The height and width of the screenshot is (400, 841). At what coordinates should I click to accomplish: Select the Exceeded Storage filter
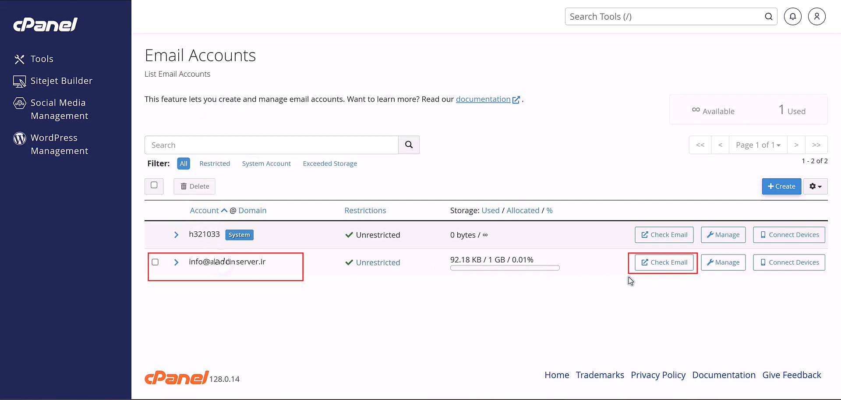330,163
